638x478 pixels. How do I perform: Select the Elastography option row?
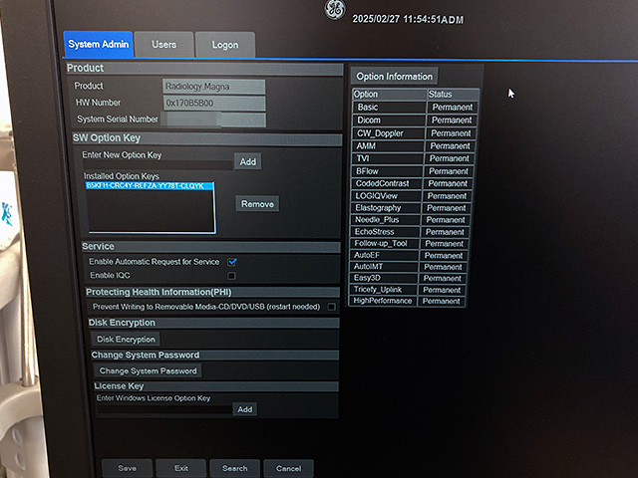tap(411, 208)
